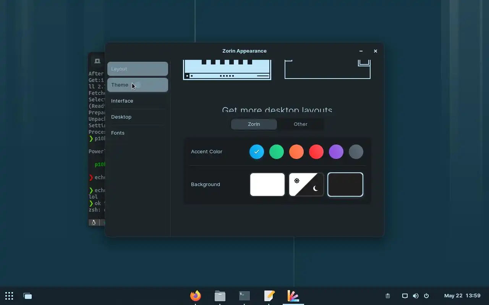Click the Zorin Appearance taskbar icon
Image resolution: width=489 pixels, height=305 pixels.
coord(293,296)
